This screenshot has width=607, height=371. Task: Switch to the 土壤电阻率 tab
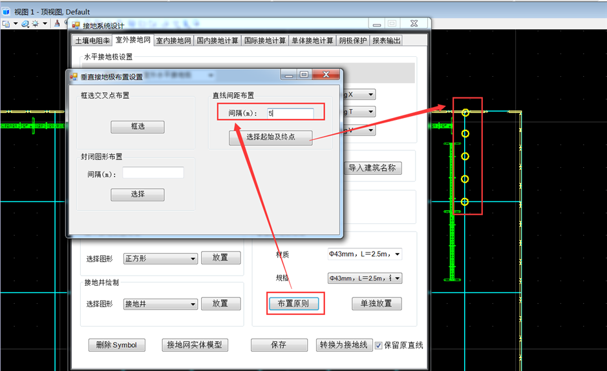[x=92, y=41]
